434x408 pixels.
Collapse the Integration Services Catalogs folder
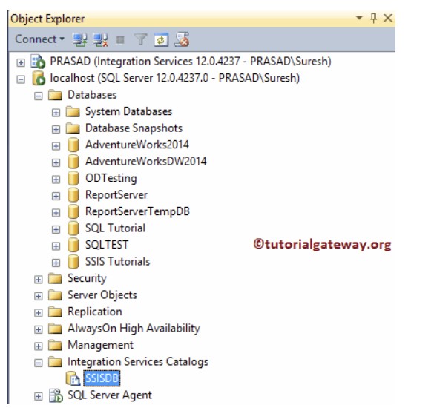click(x=38, y=363)
